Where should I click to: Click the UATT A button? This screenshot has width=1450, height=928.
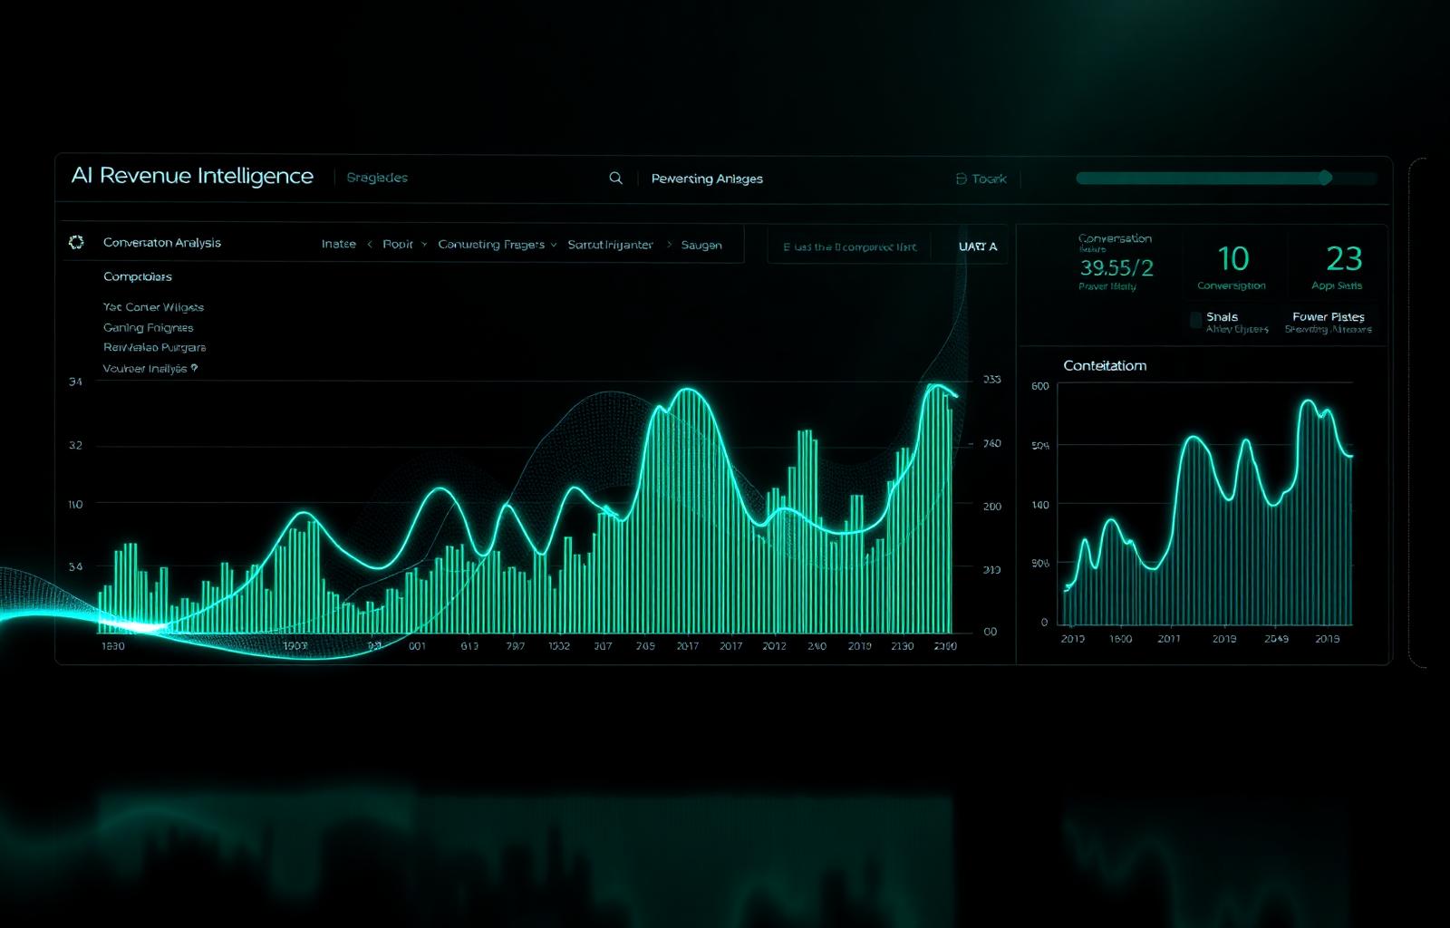coord(978,246)
